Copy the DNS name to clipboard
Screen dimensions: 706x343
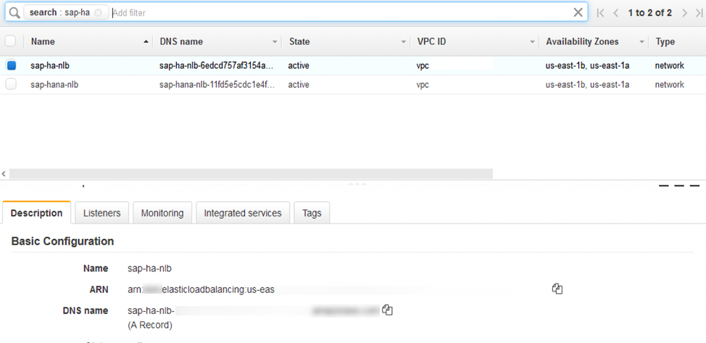click(x=388, y=310)
